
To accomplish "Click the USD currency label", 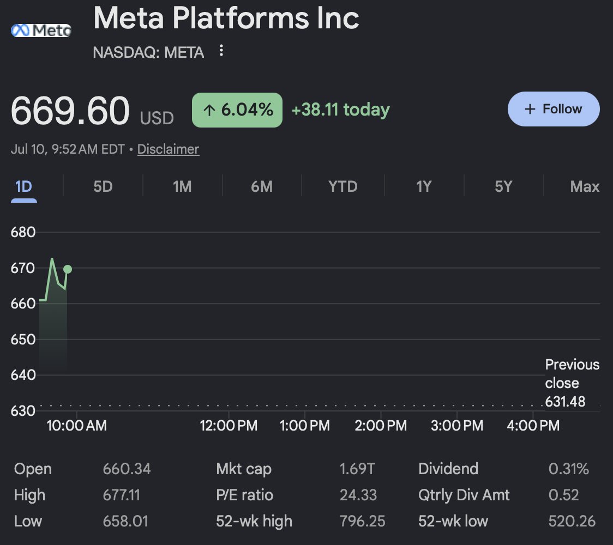I will tap(157, 118).
